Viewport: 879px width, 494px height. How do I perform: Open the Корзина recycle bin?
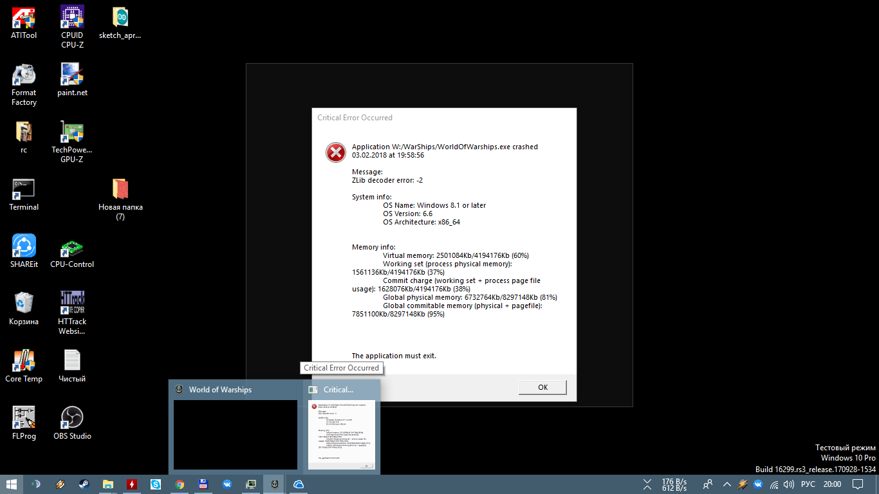24,309
